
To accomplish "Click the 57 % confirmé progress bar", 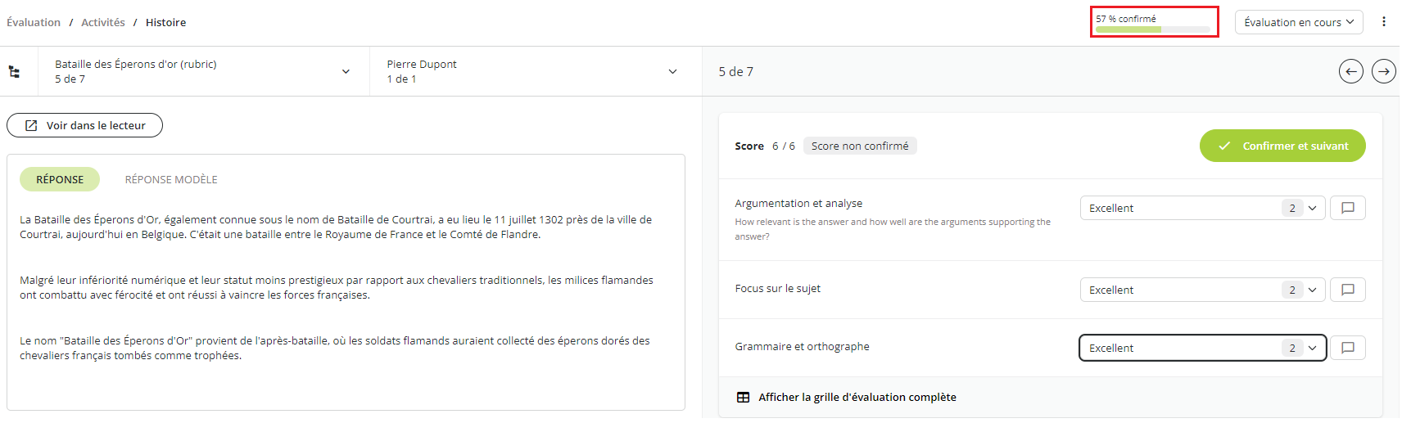I will [x=1154, y=22].
